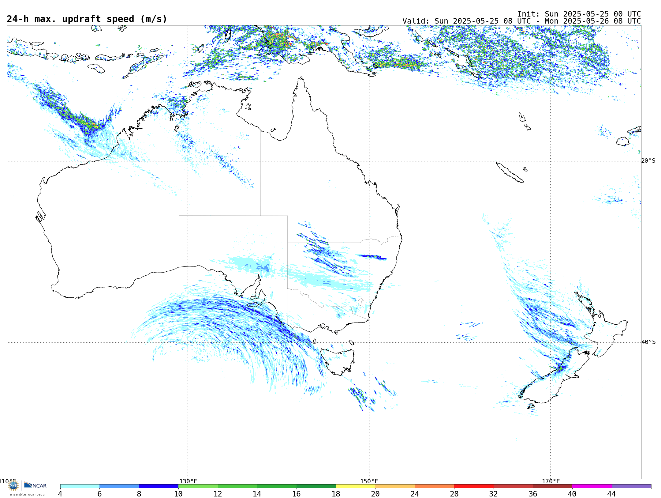Click the colorbar tick label '40'

pyautogui.click(x=572, y=494)
